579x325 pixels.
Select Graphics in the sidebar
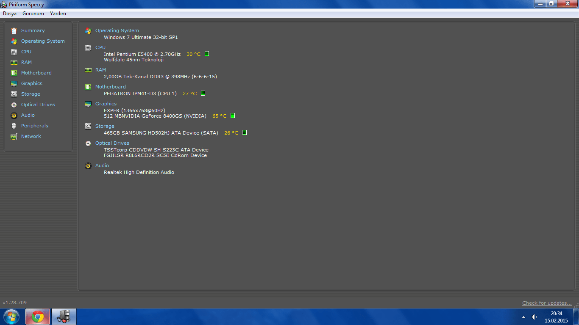click(x=32, y=83)
